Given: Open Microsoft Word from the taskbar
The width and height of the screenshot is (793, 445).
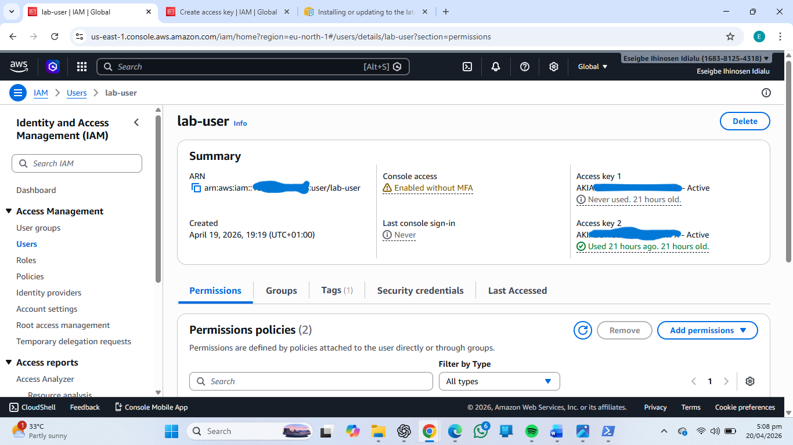Looking at the screenshot, I should (557, 431).
